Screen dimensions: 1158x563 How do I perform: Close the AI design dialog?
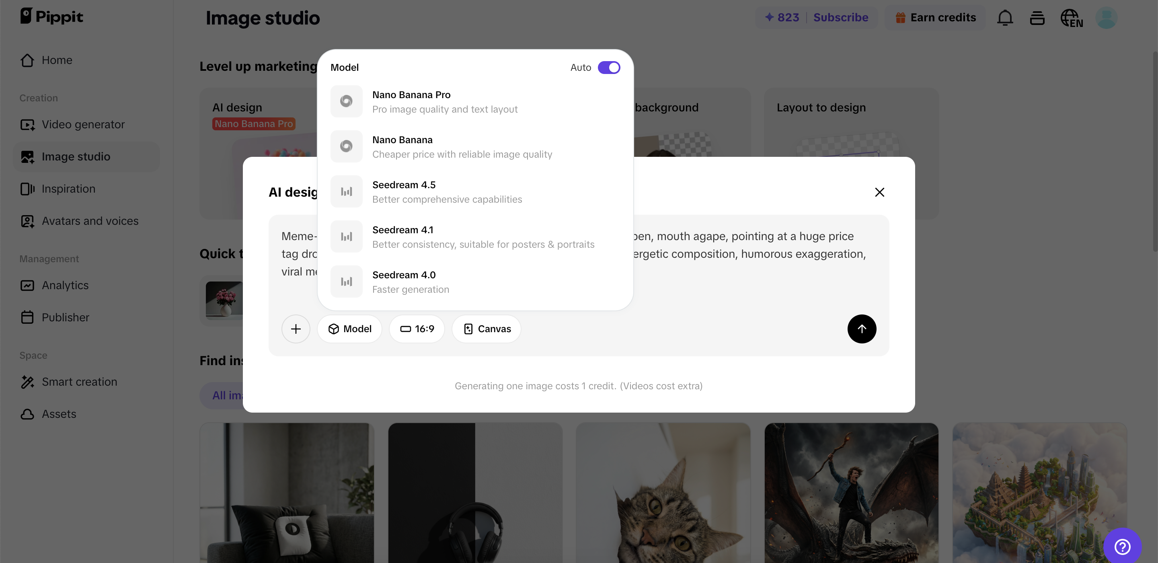[x=879, y=192]
